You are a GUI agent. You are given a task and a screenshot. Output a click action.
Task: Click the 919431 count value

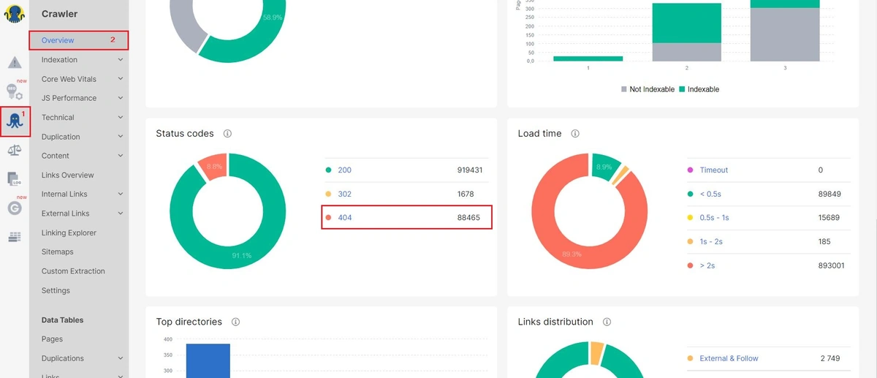[470, 170]
